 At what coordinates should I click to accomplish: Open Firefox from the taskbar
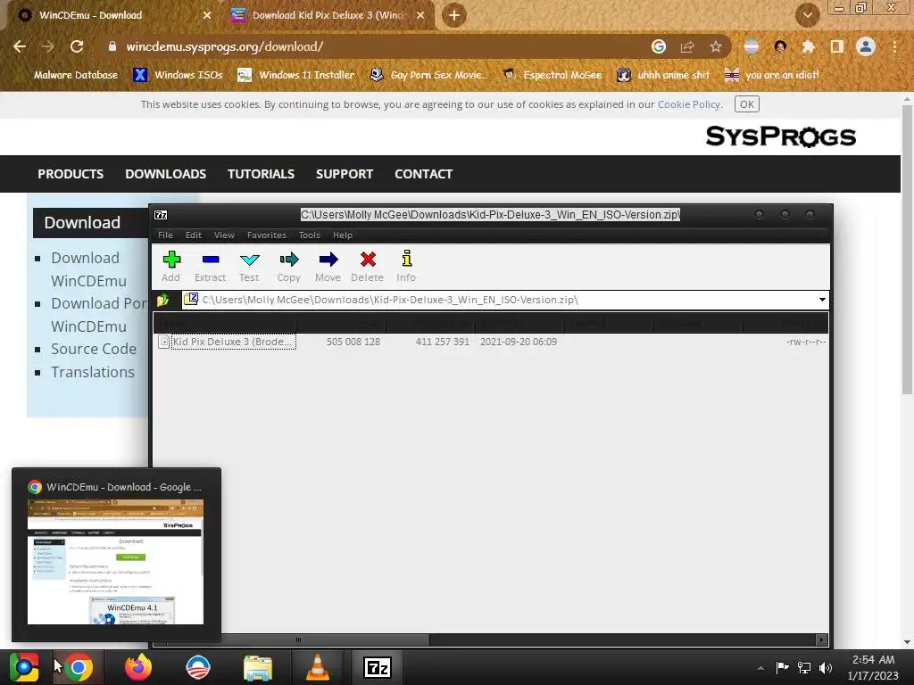138,667
